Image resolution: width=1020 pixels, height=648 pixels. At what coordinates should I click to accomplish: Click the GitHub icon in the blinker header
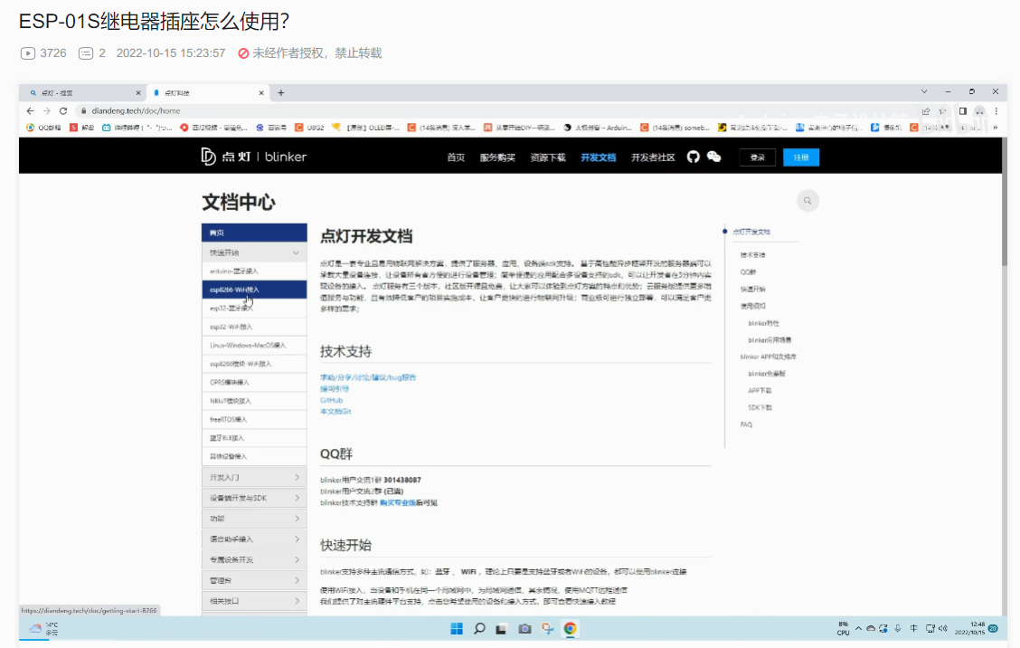click(694, 157)
